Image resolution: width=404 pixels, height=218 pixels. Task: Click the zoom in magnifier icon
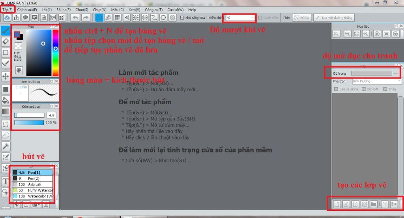347,34
